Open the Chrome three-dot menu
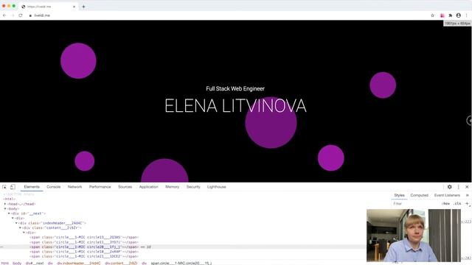The height and width of the screenshot is (265, 472). click(x=467, y=15)
